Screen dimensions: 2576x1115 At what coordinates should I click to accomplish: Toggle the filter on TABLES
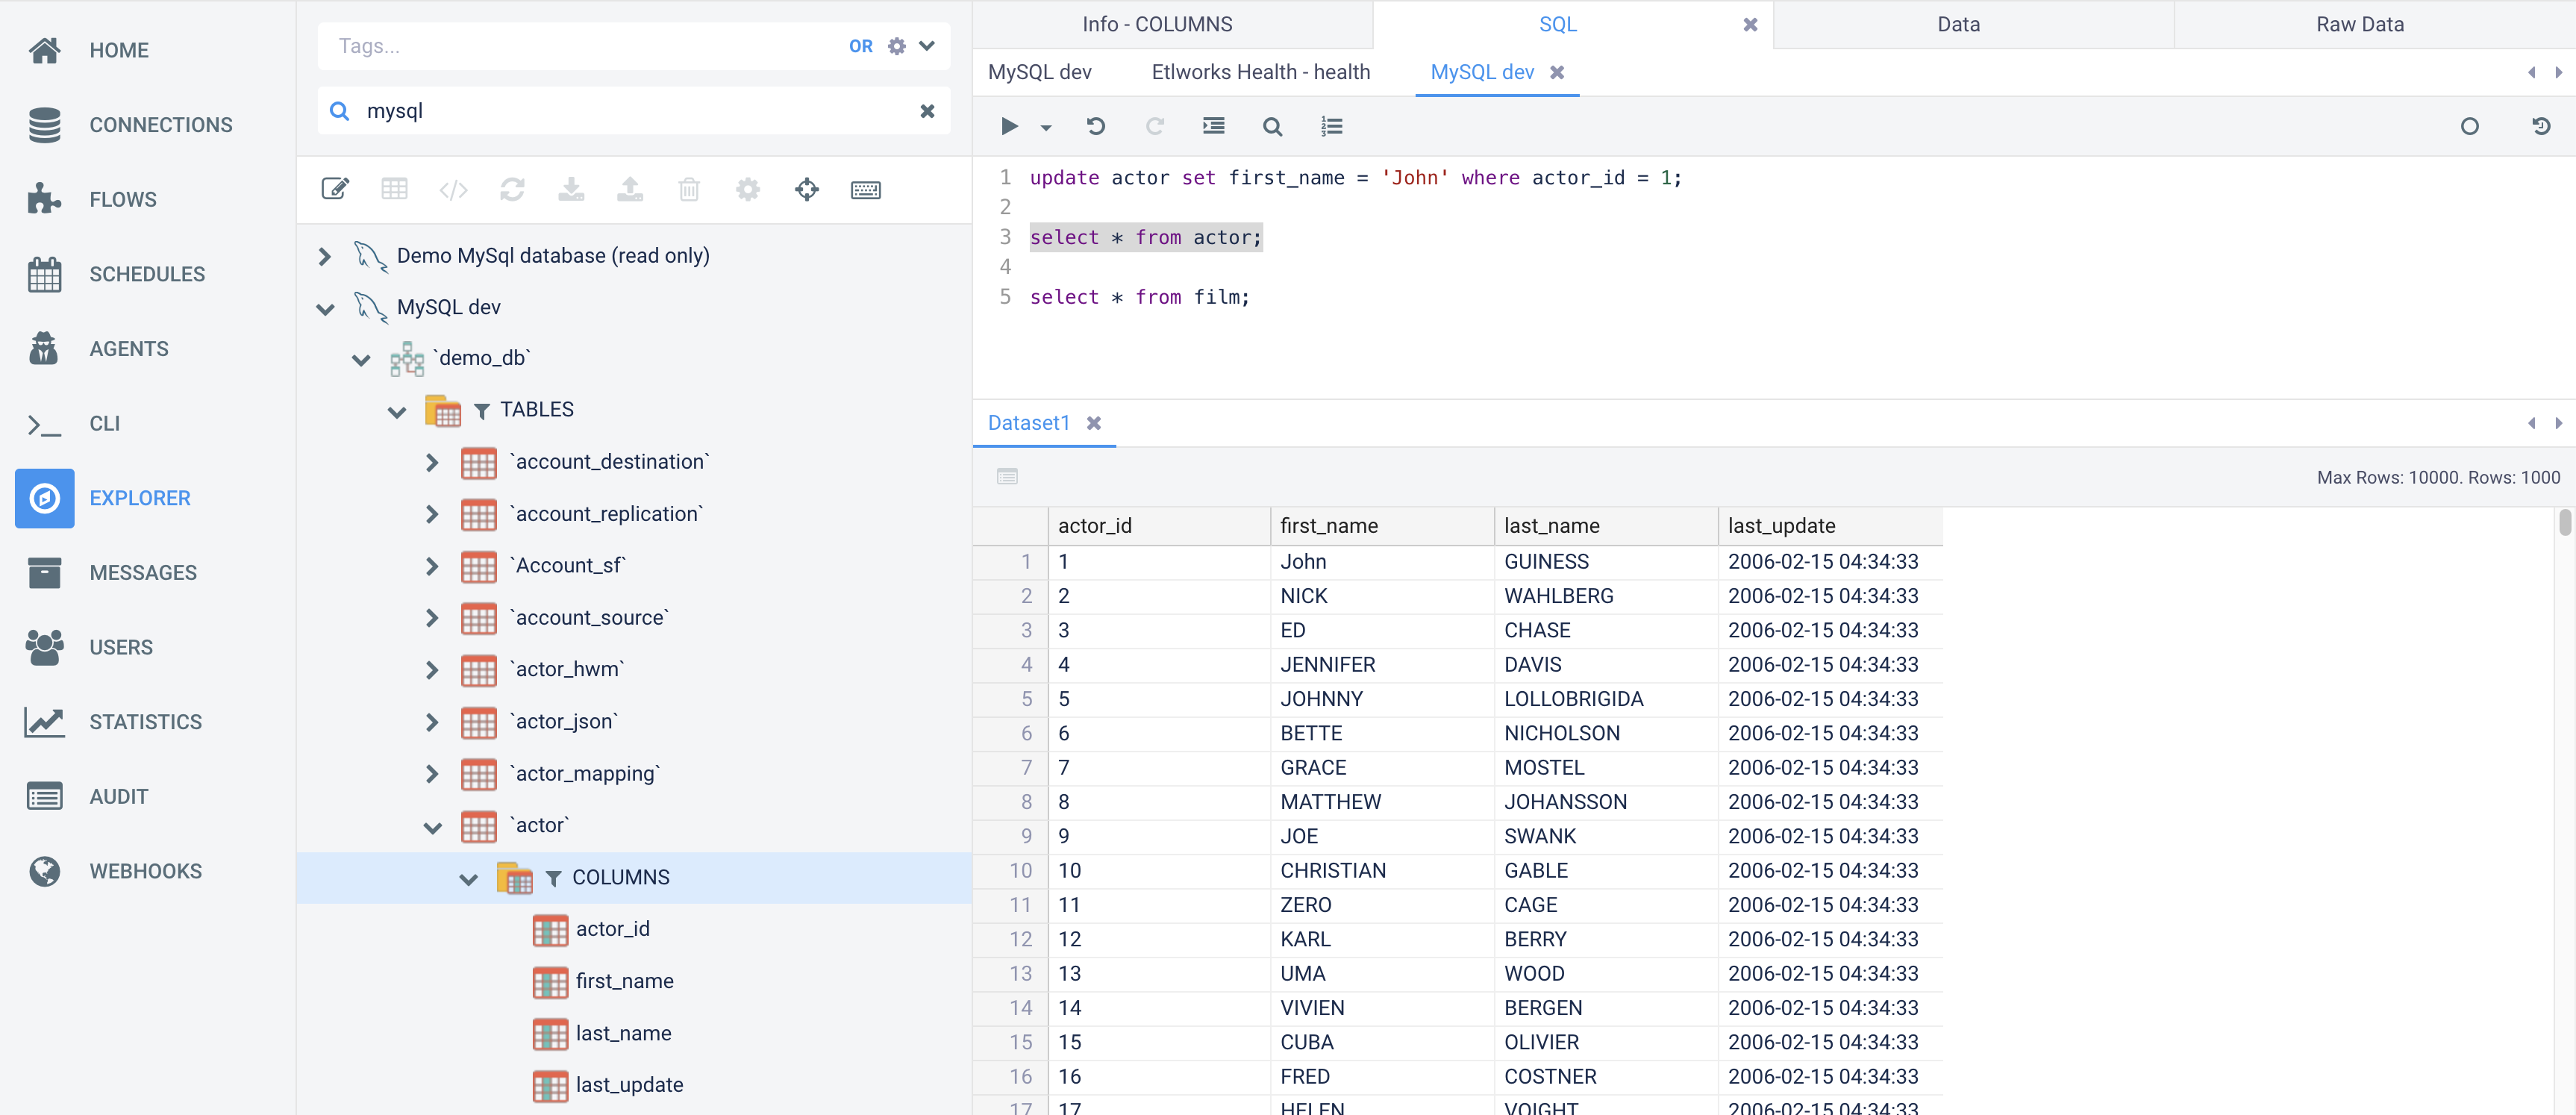click(481, 409)
